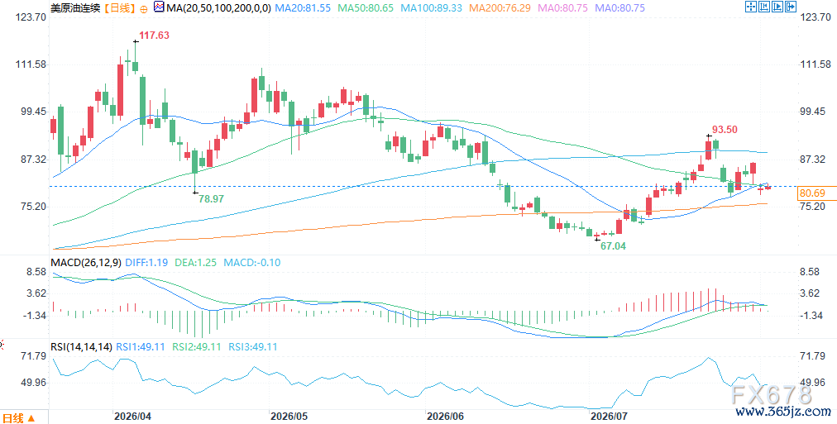Screen dimensions: 837x424
Task: Click the exit-arrow icon at top right
Action: pos(791,7)
